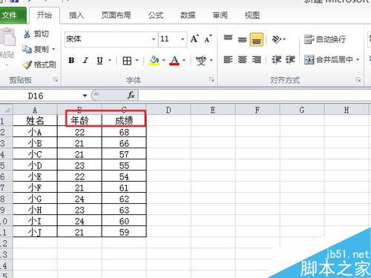This screenshot has width=371, height=278.
Task: Switch to the Formulas (公式) tab
Action: click(x=156, y=16)
